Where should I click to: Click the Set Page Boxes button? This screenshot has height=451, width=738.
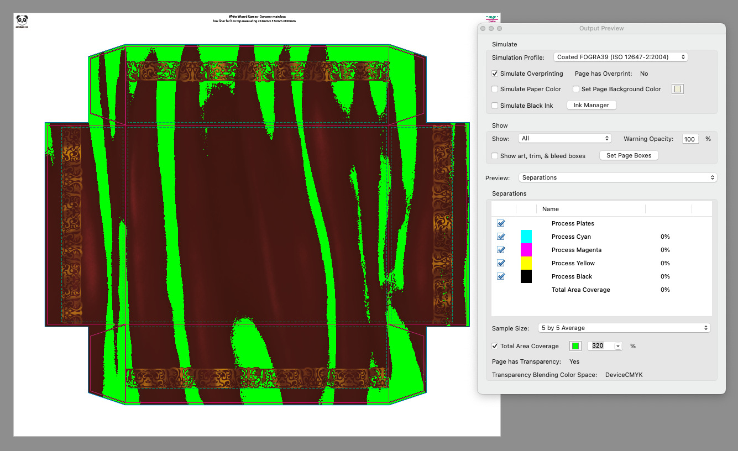[629, 155]
